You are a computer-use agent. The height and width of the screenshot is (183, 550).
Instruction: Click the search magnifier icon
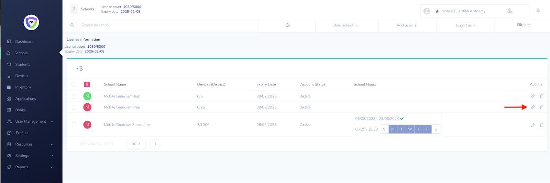(72, 25)
